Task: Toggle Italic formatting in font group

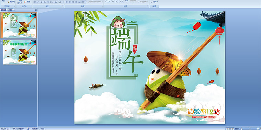Action: 38,2
